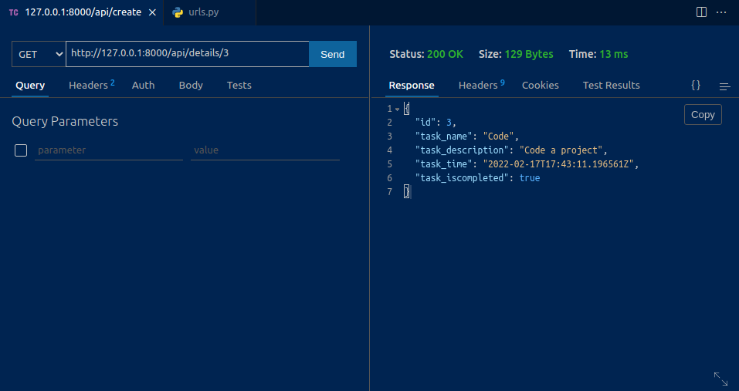Open the More Actions ellipsis menu
The image size is (739, 391).
pyautogui.click(x=721, y=12)
